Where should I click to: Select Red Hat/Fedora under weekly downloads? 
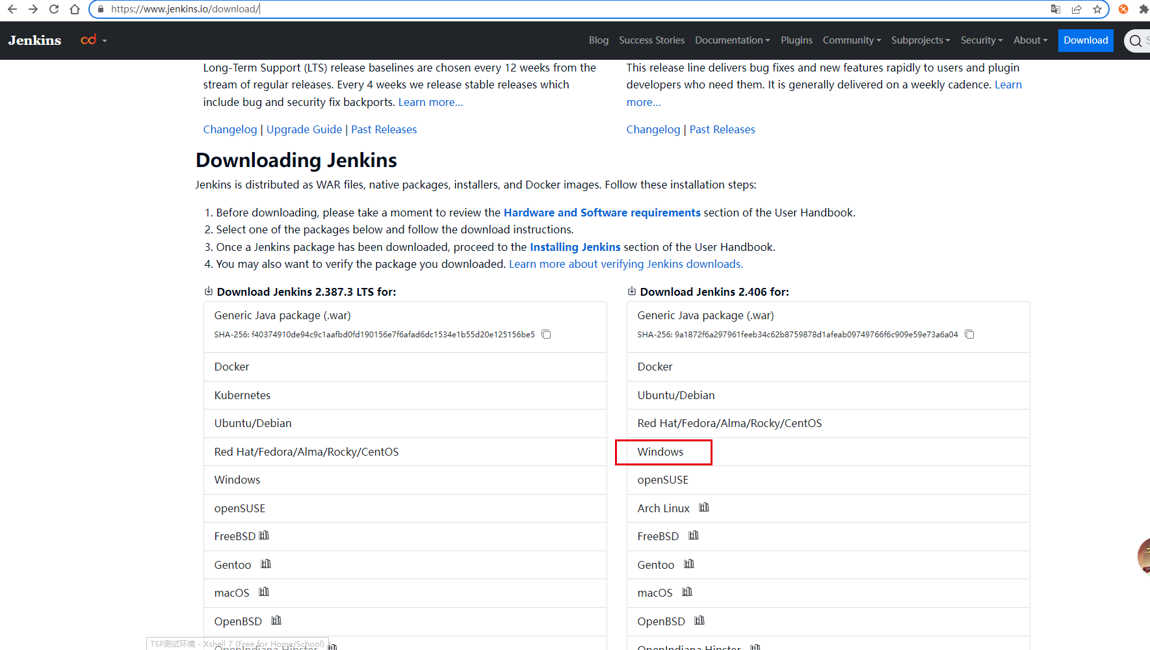[x=828, y=423]
